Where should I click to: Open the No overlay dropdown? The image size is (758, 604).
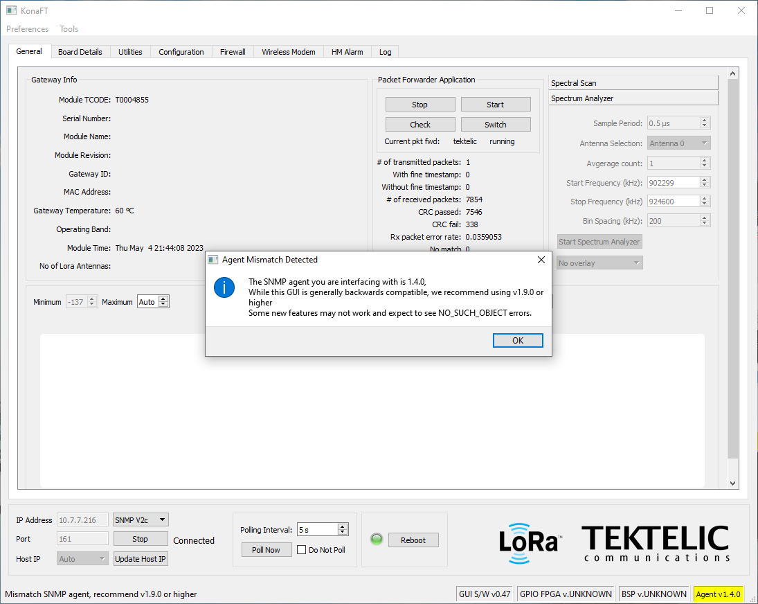click(x=599, y=263)
